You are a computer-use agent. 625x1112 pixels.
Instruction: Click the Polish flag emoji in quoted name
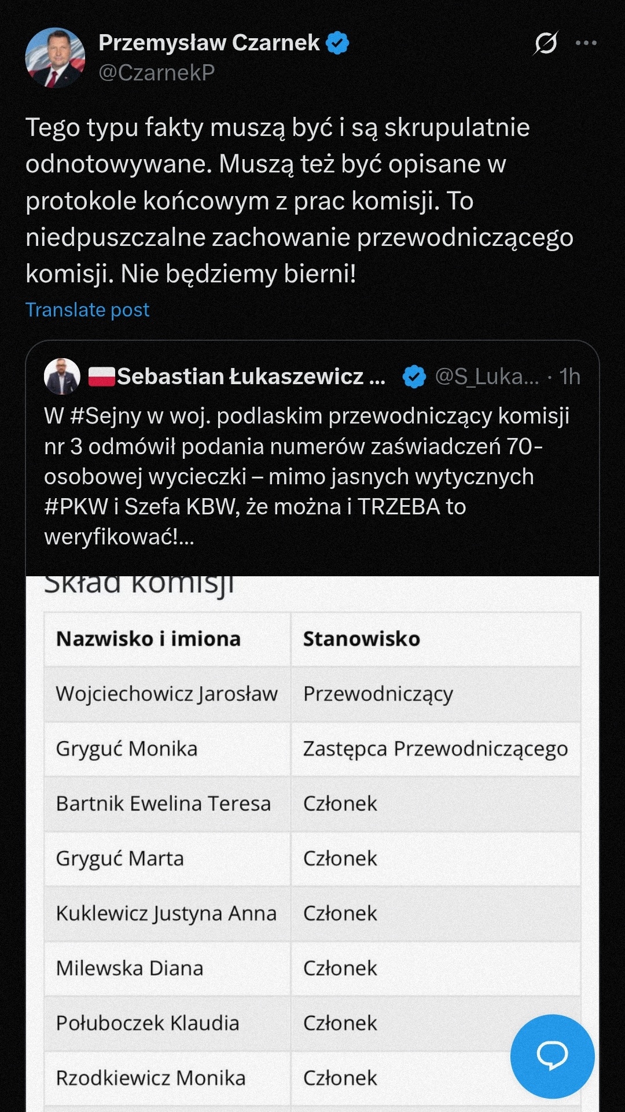pyautogui.click(x=102, y=377)
